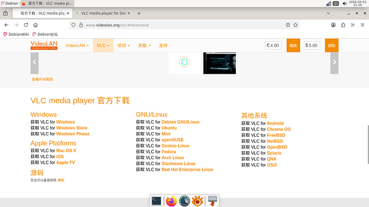
Task: Click the keyboard layout tray icon
Action: [336, 4]
